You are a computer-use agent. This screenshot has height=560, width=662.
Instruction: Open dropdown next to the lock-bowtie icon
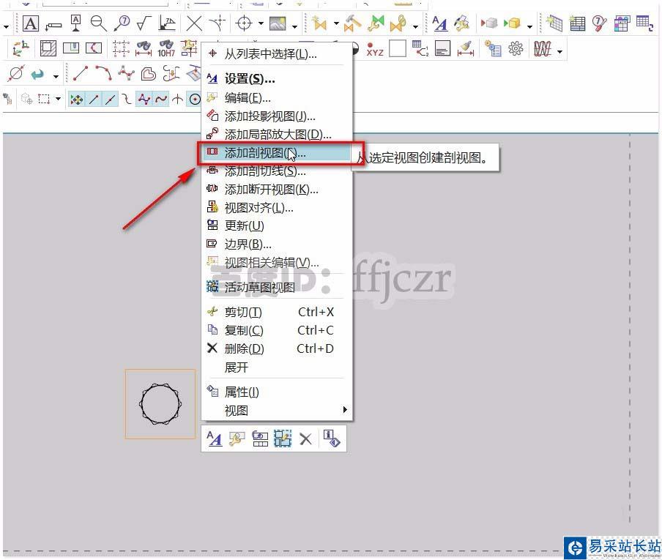(x=416, y=26)
